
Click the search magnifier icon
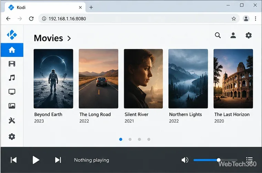(218, 35)
